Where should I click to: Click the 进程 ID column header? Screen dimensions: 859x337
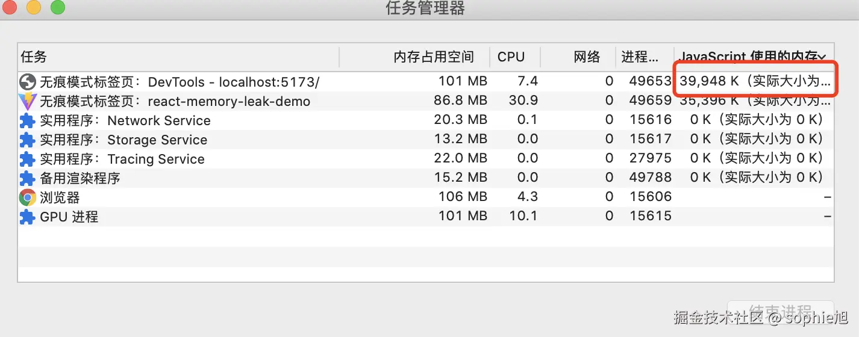pos(640,57)
